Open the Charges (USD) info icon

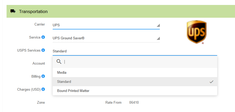[x=43, y=89]
